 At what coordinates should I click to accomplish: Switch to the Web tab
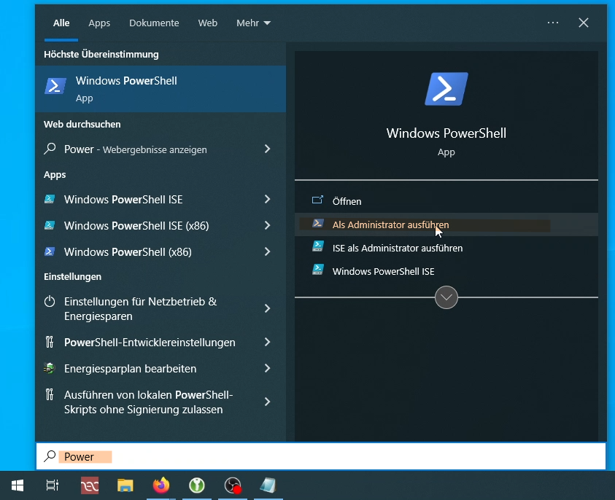point(208,23)
